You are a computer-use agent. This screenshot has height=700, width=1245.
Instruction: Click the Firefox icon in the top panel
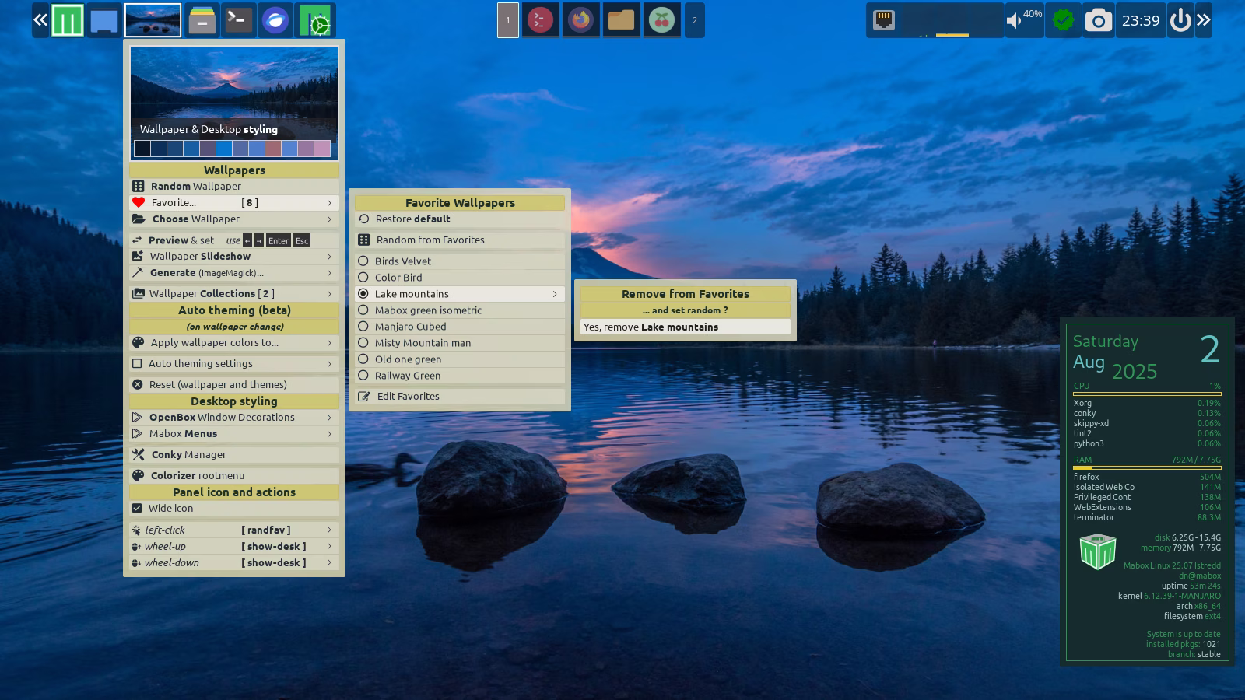click(x=580, y=20)
